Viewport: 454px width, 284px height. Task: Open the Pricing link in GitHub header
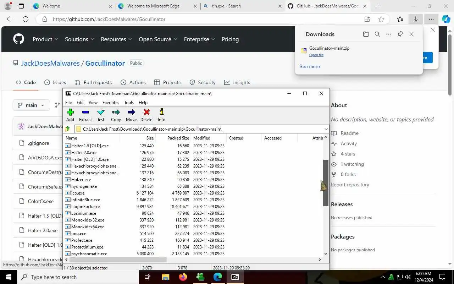(230, 39)
